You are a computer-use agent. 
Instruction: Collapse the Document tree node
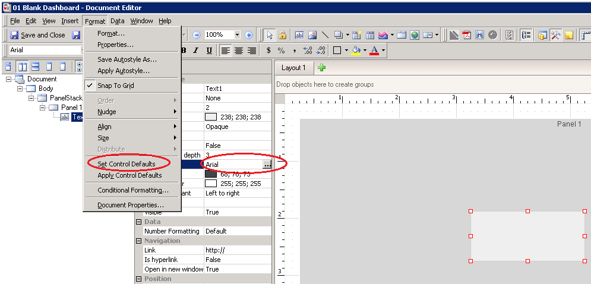pos(8,79)
